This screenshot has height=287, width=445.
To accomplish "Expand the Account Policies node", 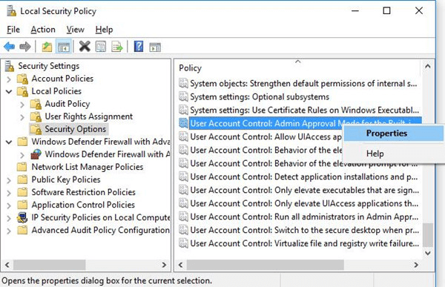I will [9, 79].
